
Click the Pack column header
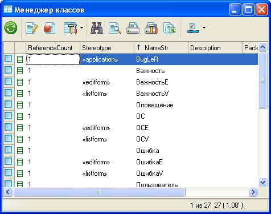251,48
